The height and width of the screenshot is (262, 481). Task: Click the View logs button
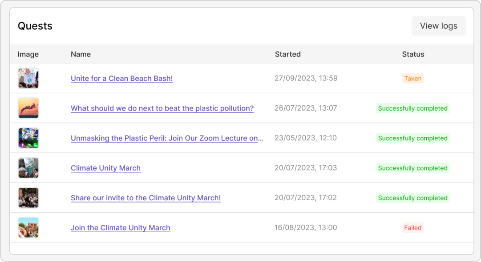pyautogui.click(x=438, y=26)
